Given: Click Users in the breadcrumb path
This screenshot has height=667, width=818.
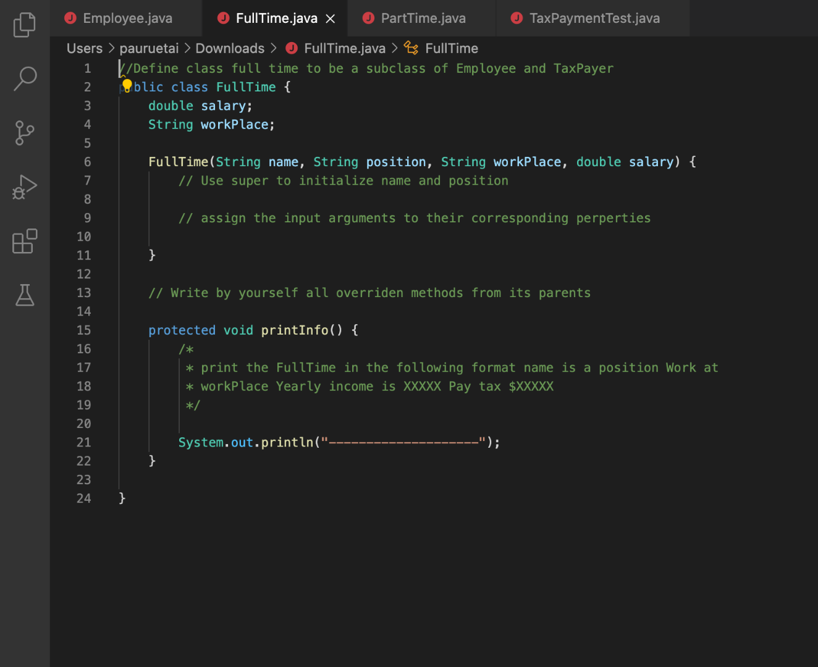Looking at the screenshot, I should point(85,48).
